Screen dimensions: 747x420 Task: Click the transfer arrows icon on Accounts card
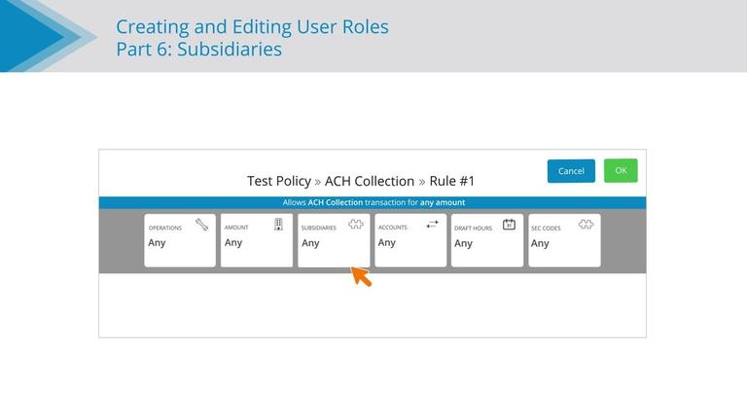coord(432,224)
